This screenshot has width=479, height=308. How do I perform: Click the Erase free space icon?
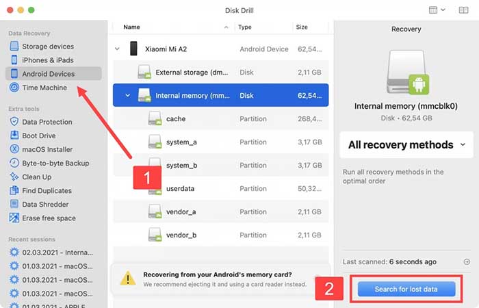click(14, 218)
